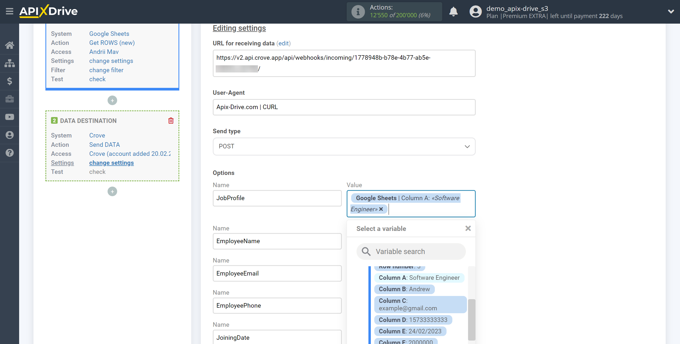The height and width of the screenshot is (344, 680).
Task: Click the JobProfile value field
Action: pos(411,204)
